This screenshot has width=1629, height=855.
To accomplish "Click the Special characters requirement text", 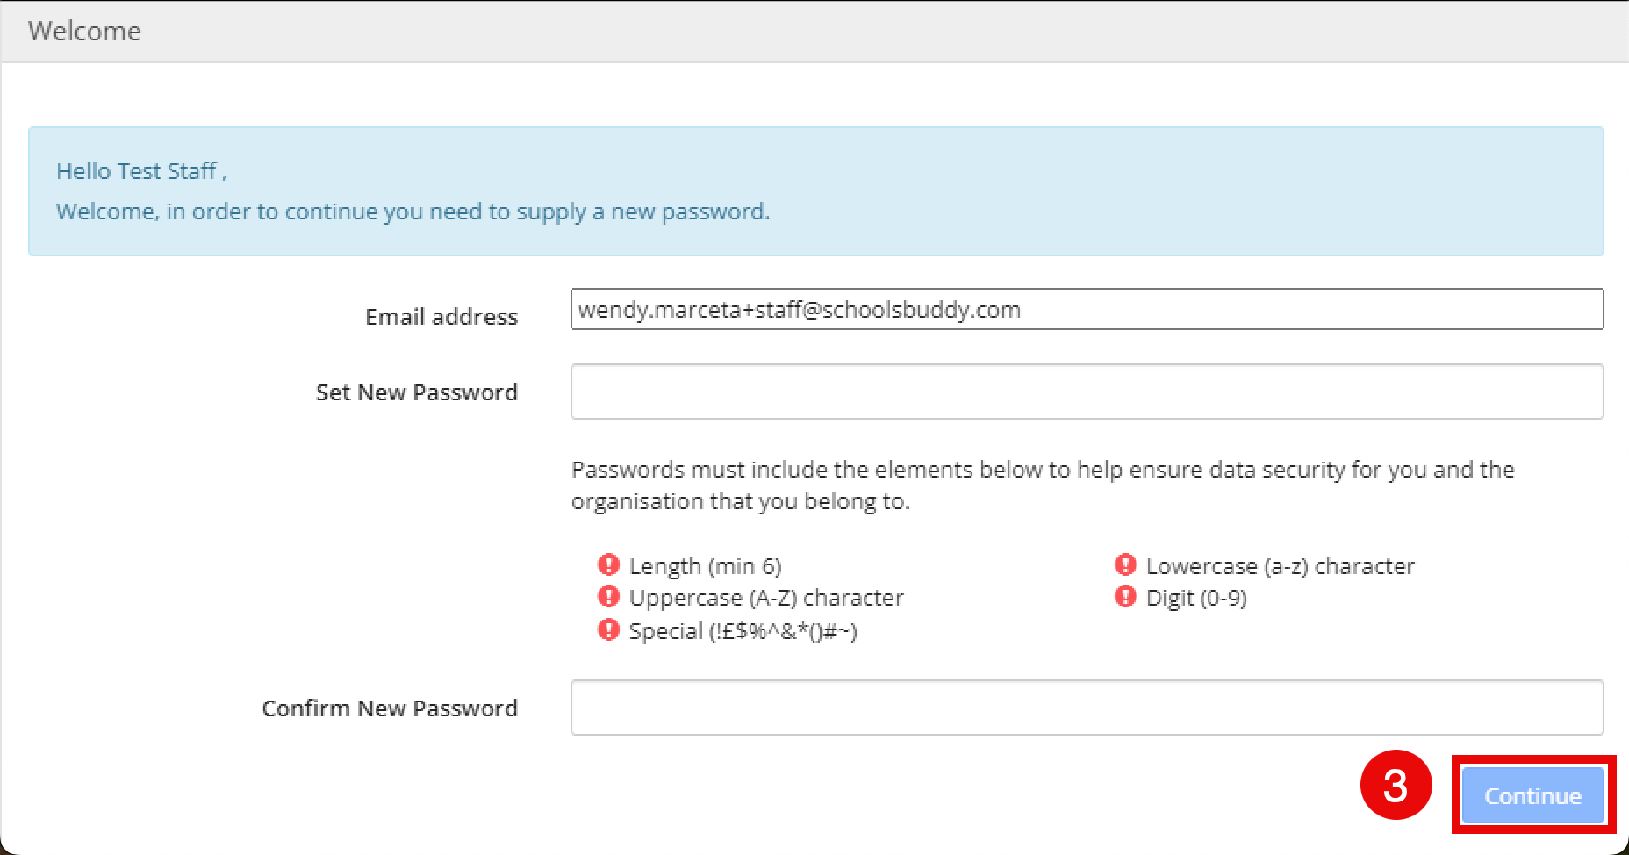I will (x=743, y=631).
